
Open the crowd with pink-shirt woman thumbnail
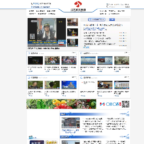pyautogui.click(x=69, y=60)
